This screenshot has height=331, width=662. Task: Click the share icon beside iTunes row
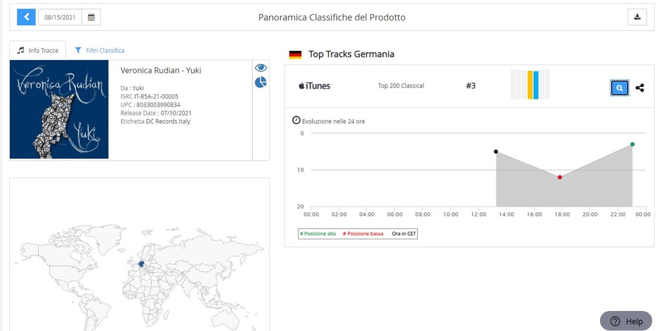639,88
